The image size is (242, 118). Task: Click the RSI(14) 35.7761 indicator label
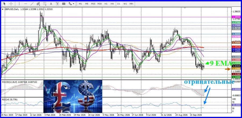[x=10, y=99]
